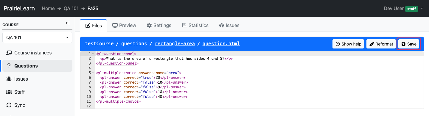Click the Reformat brush icon
Image resolution: width=429 pixels, height=116 pixels.
coord(372,44)
